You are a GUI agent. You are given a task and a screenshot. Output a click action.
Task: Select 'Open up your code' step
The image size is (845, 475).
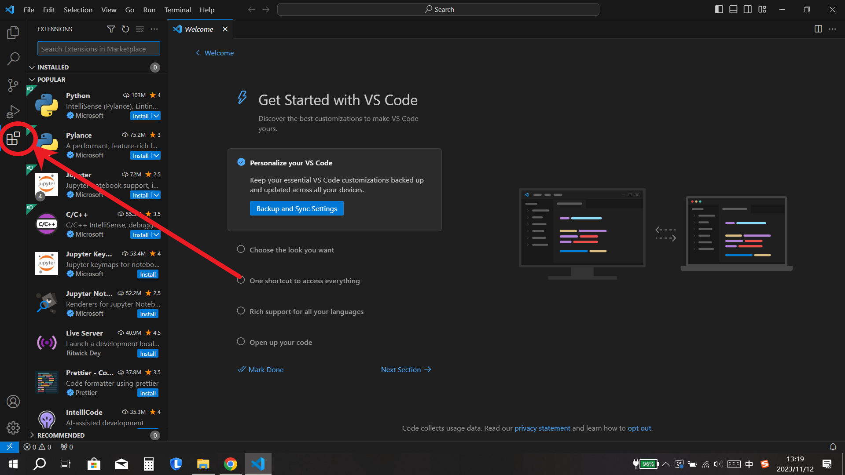[x=281, y=342]
